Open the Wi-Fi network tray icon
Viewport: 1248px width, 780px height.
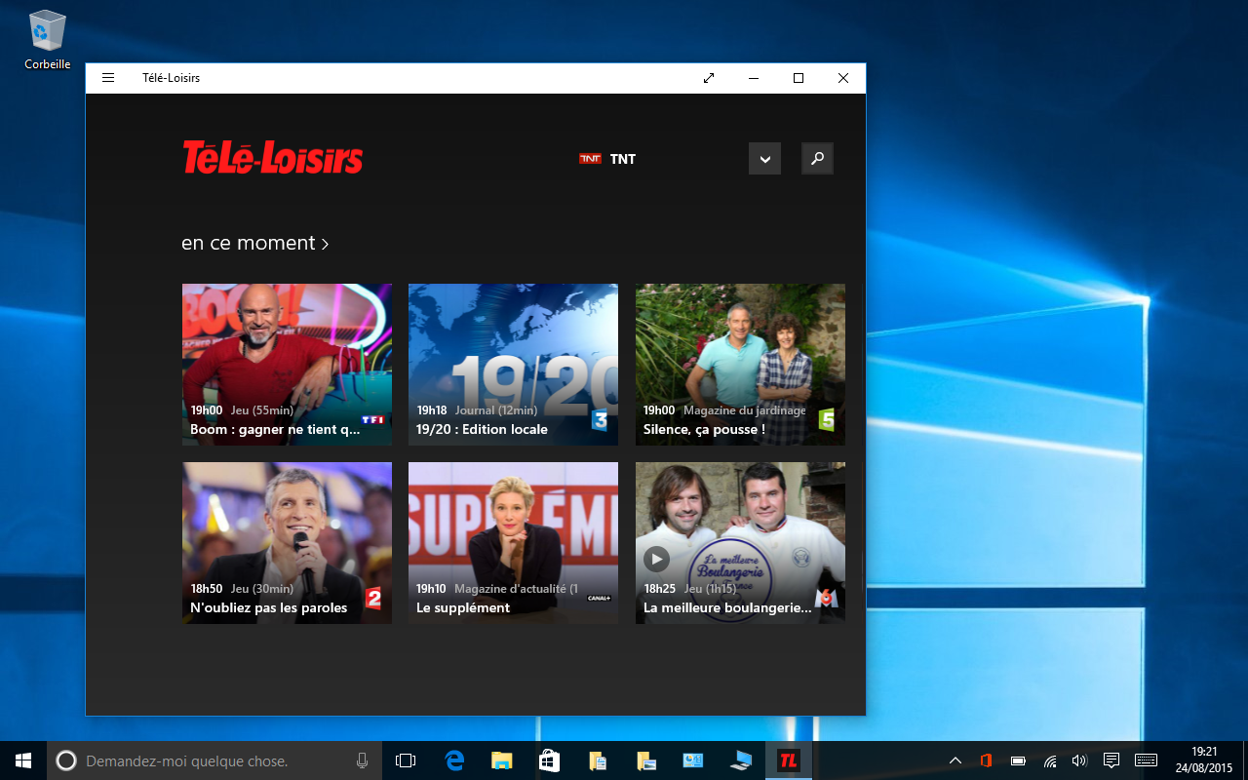[x=1050, y=760]
